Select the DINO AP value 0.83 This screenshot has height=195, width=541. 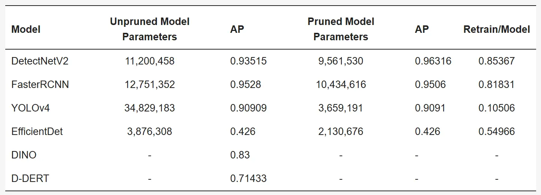[240, 155]
